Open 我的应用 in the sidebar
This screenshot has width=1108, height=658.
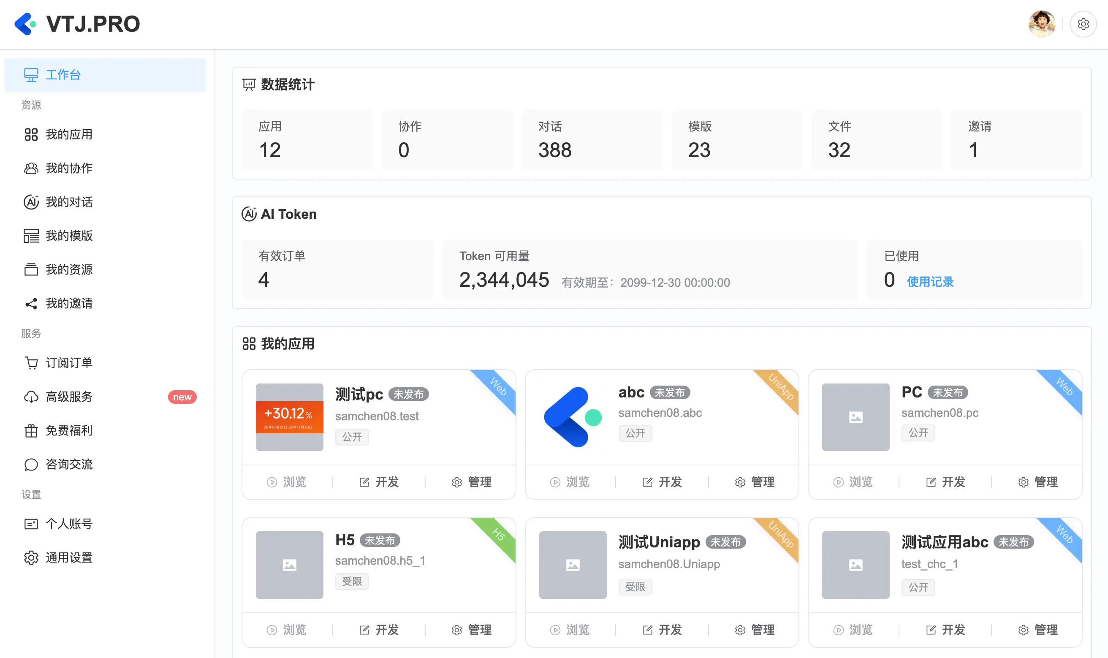coord(69,134)
